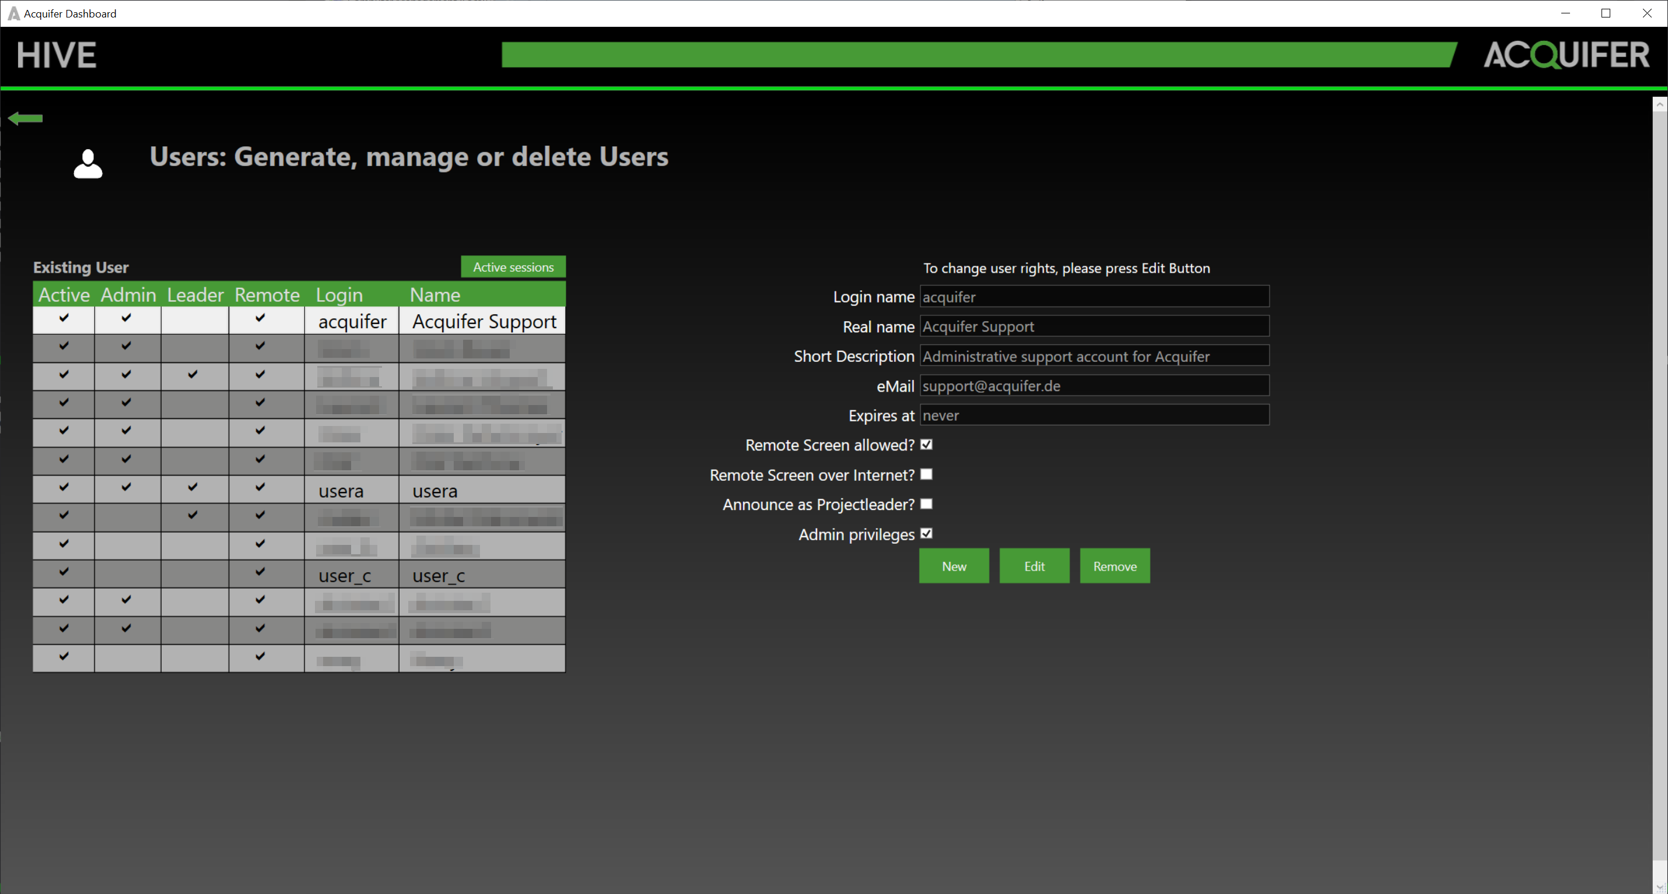Click the Existing User heading

pos(81,267)
